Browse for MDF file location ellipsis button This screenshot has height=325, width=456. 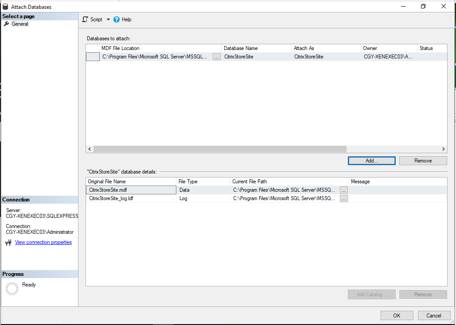[216, 57]
